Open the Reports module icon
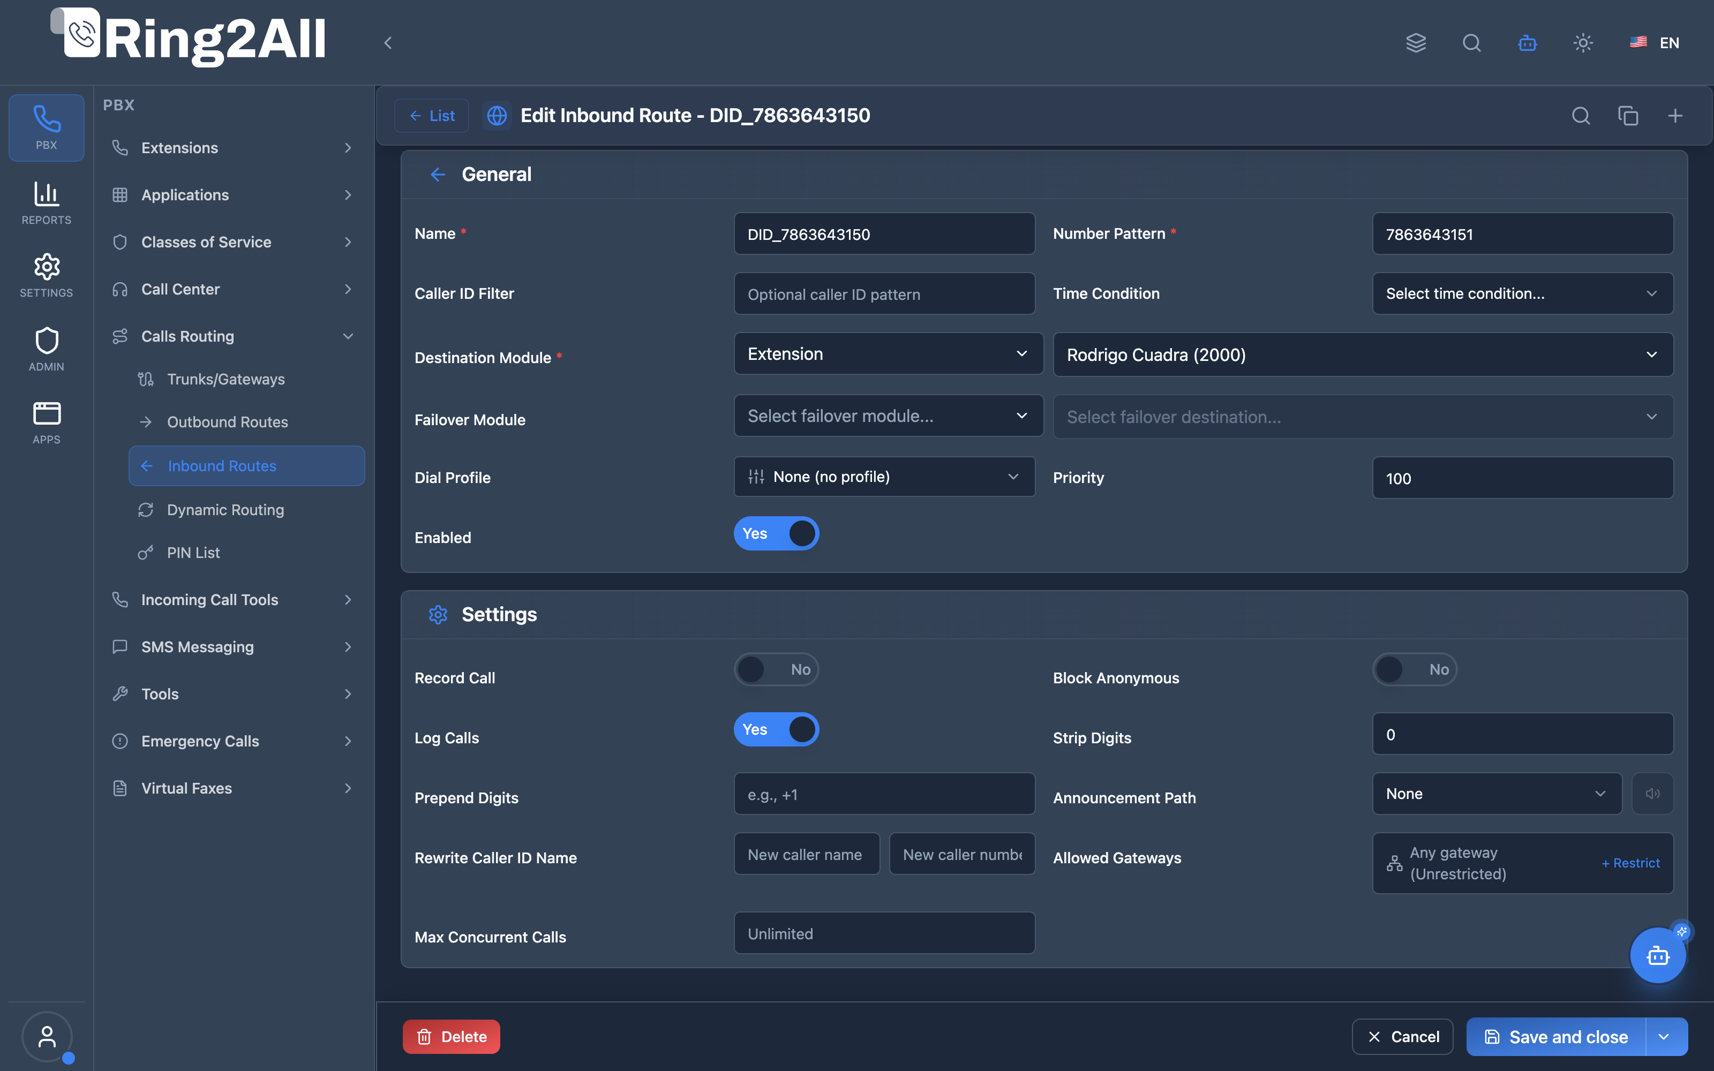 [46, 203]
